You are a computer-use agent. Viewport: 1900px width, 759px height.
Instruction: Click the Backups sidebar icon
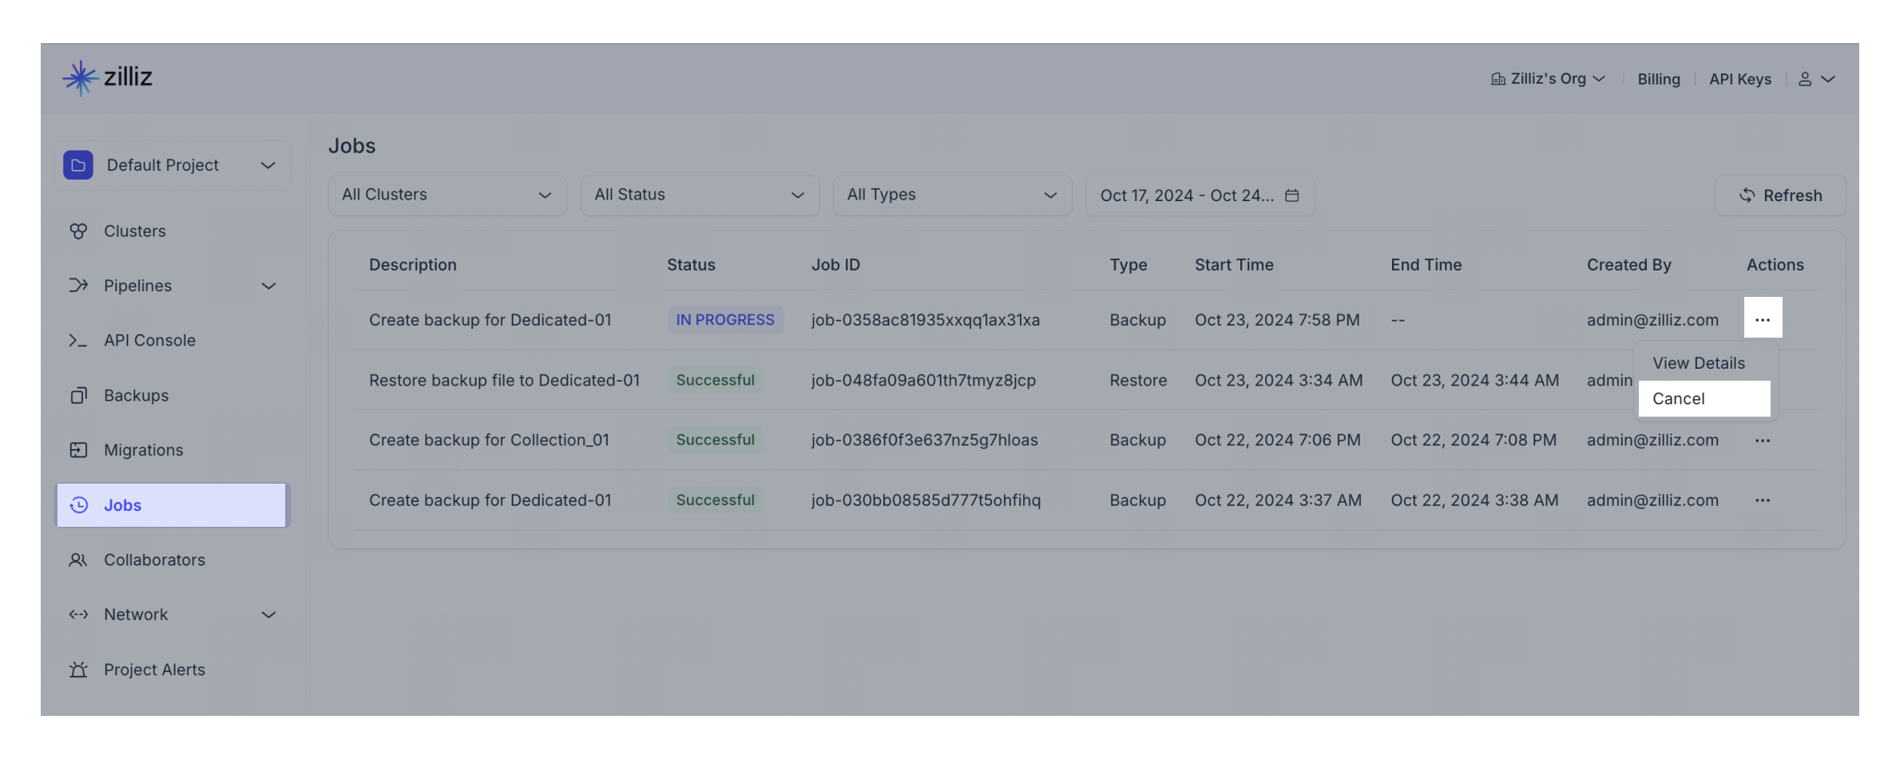point(78,396)
